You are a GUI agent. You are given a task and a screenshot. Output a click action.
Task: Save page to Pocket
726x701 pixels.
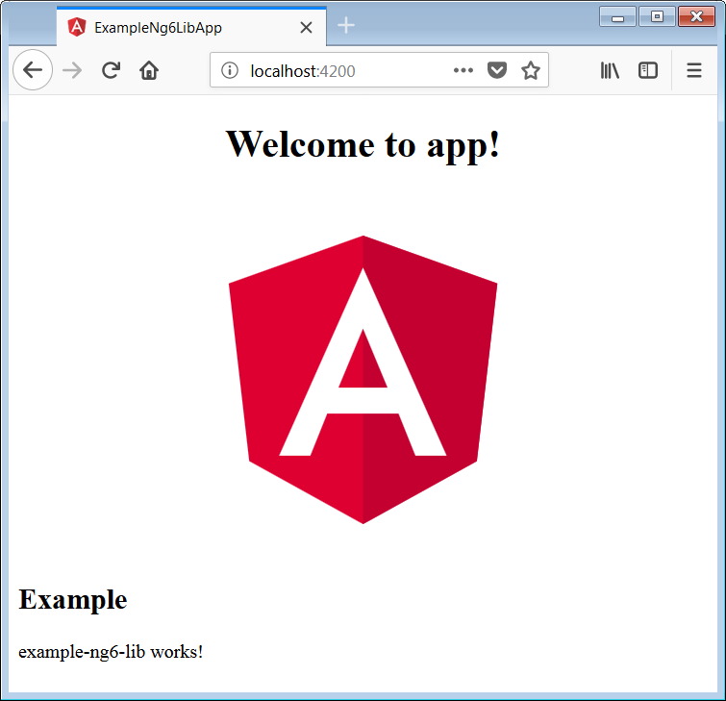[496, 70]
